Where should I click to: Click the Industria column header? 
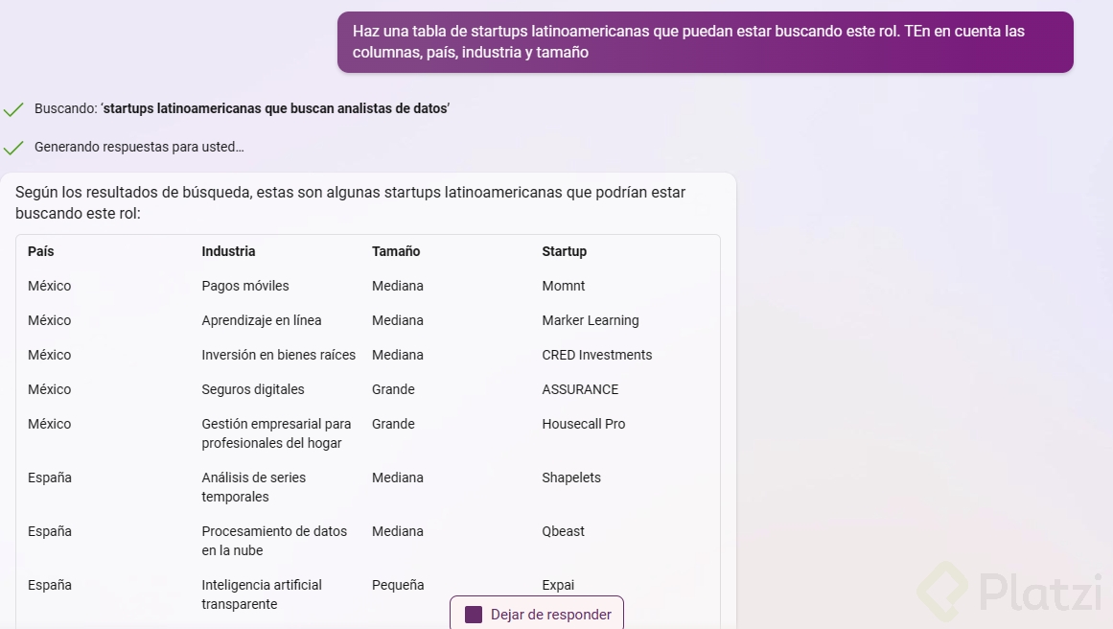[228, 251]
